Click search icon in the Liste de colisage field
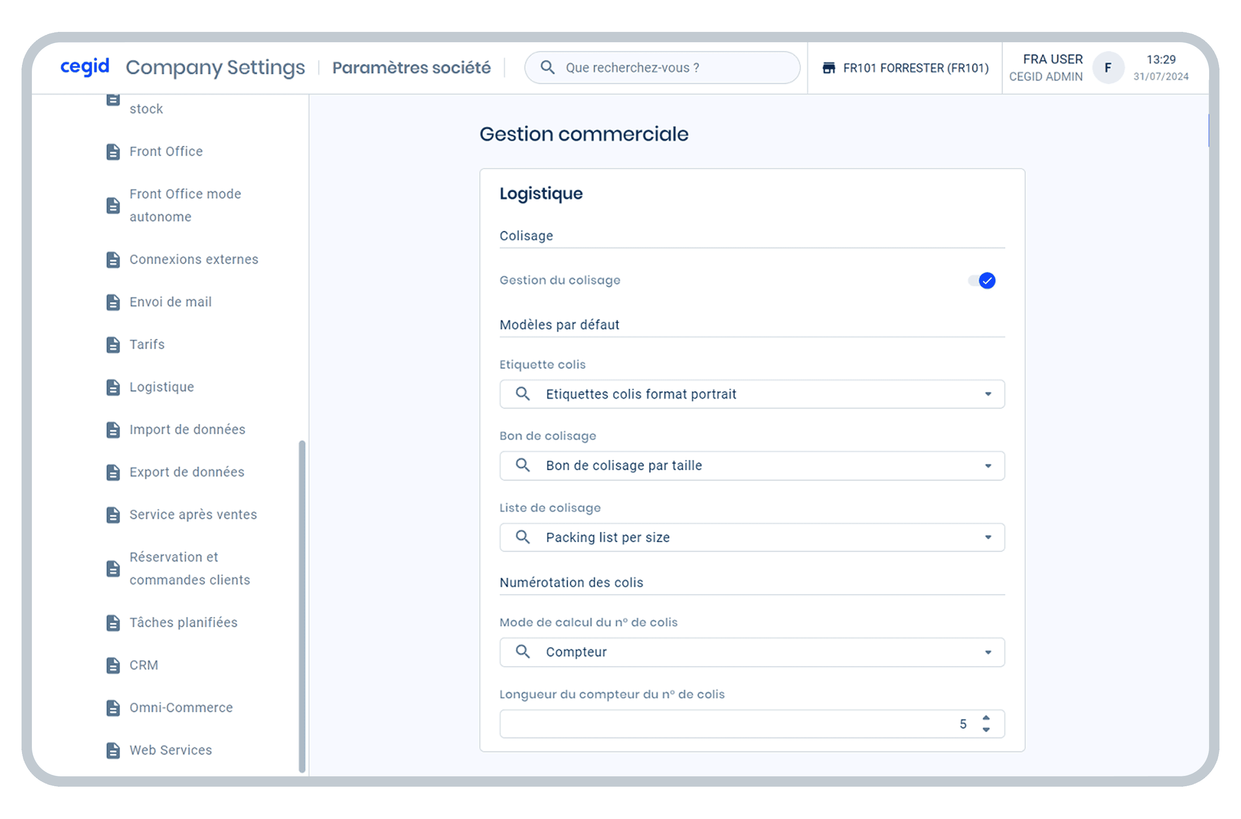The width and height of the screenshot is (1241, 819). tap(523, 538)
